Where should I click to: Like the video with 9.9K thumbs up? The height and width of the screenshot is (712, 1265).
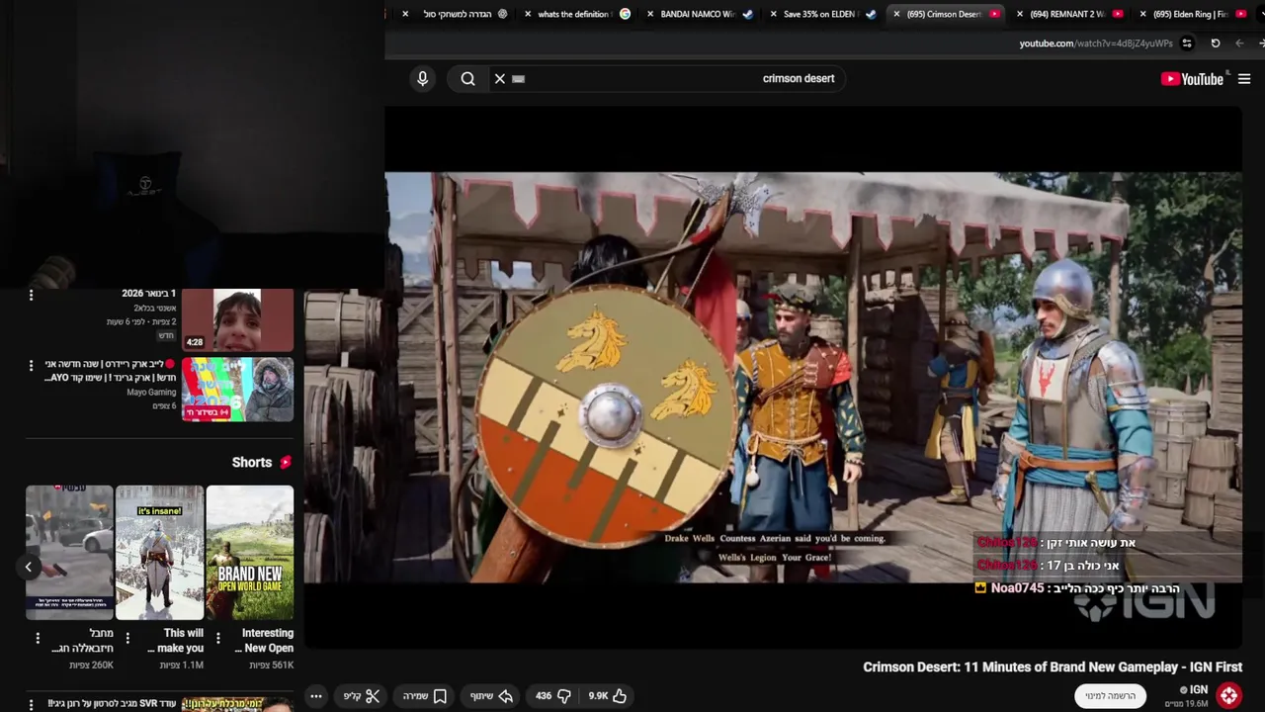(x=608, y=696)
